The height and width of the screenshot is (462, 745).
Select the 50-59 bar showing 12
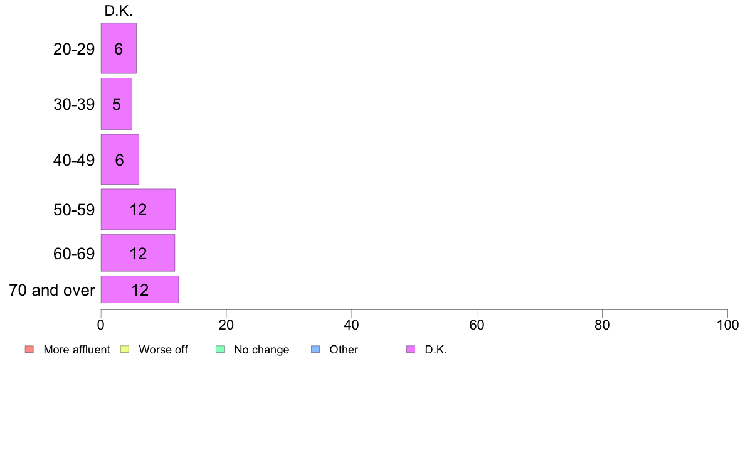click(138, 210)
